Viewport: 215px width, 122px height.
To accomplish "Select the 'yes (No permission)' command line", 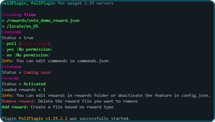I will pos(27,49).
